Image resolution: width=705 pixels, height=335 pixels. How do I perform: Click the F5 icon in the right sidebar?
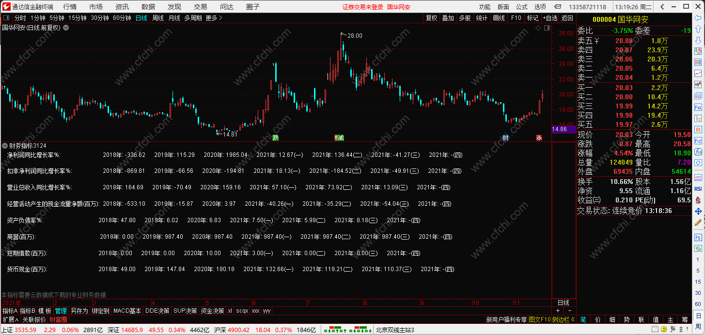pyautogui.click(x=698, y=237)
